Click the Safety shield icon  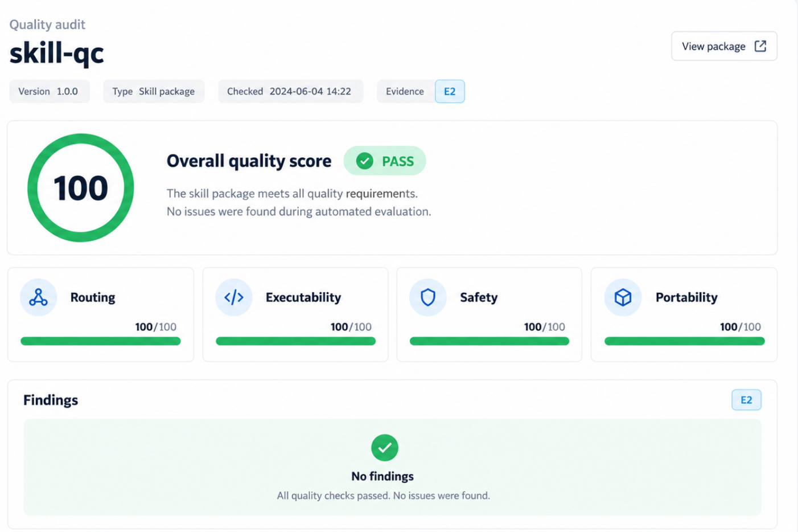pyautogui.click(x=428, y=297)
